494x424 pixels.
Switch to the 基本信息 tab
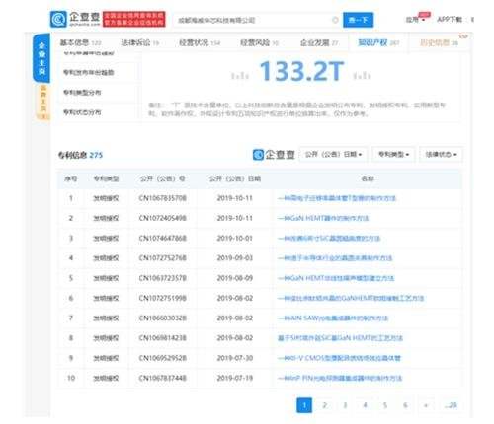coord(80,42)
